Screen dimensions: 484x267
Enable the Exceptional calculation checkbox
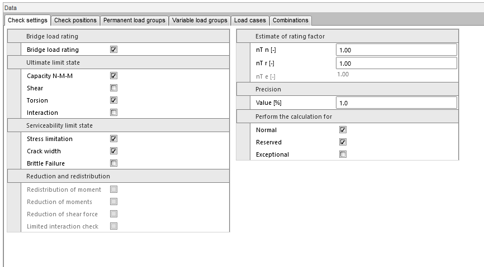[x=343, y=154]
